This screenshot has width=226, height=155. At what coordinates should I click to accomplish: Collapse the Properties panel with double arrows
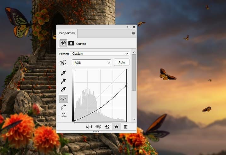128,27
